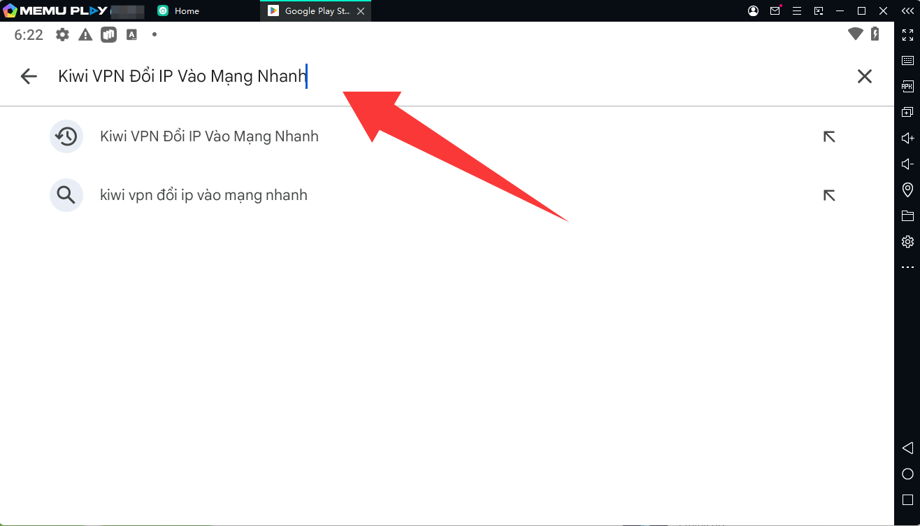The image size is (920, 526).
Task: Fill the search box using the arrow on the lowercase "kiwi vpn đổi ip vào mạng nhanh" row
Action: click(x=829, y=195)
